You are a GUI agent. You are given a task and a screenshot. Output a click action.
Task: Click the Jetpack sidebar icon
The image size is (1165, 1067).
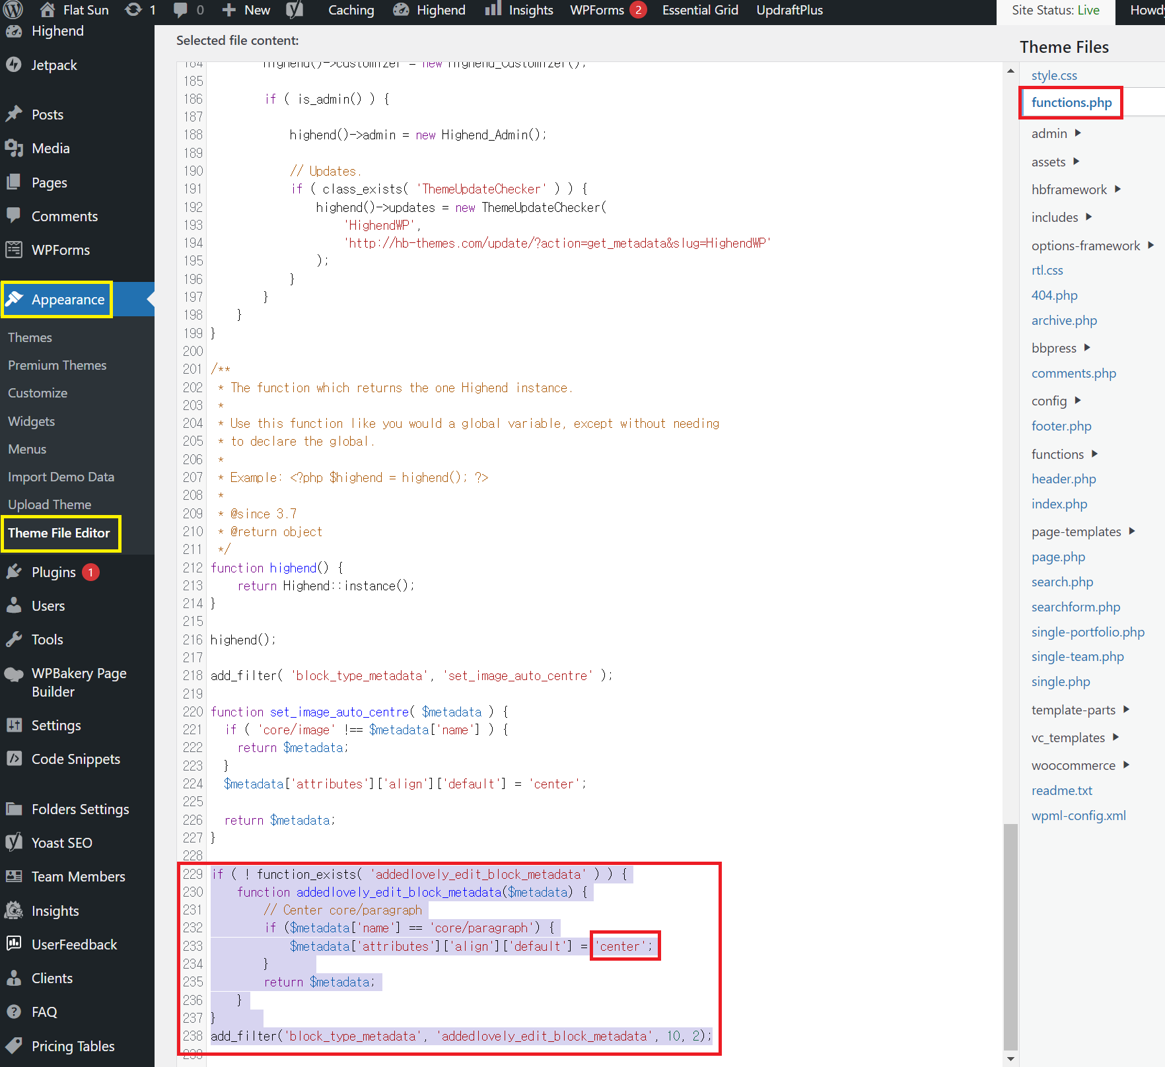[x=14, y=65]
